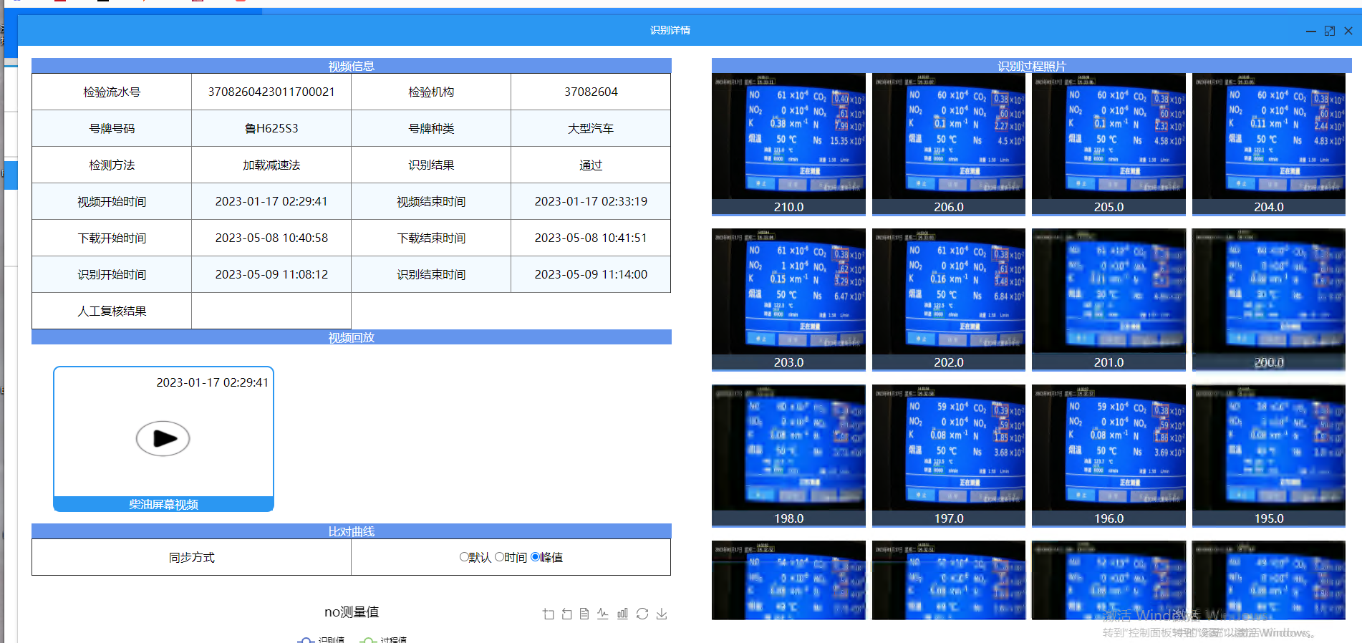This screenshot has width=1362, height=643.
Task: Click the 比对曲线 section header
Action: (352, 531)
